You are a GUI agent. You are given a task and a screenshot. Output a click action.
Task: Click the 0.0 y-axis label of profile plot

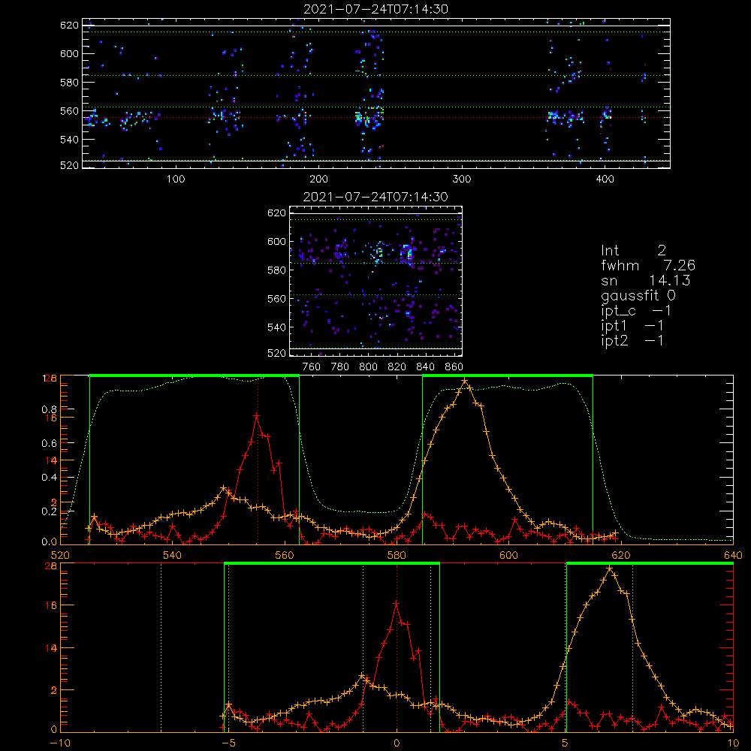pyautogui.click(x=49, y=541)
